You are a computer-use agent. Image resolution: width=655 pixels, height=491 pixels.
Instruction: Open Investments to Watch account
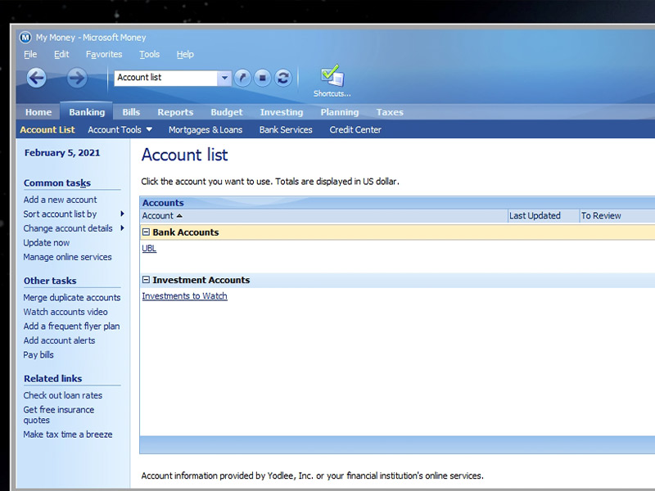tap(185, 295)
